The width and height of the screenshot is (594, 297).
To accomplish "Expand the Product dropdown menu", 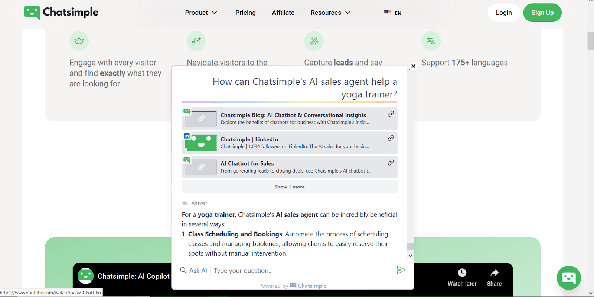I will (x=201, y=13).
